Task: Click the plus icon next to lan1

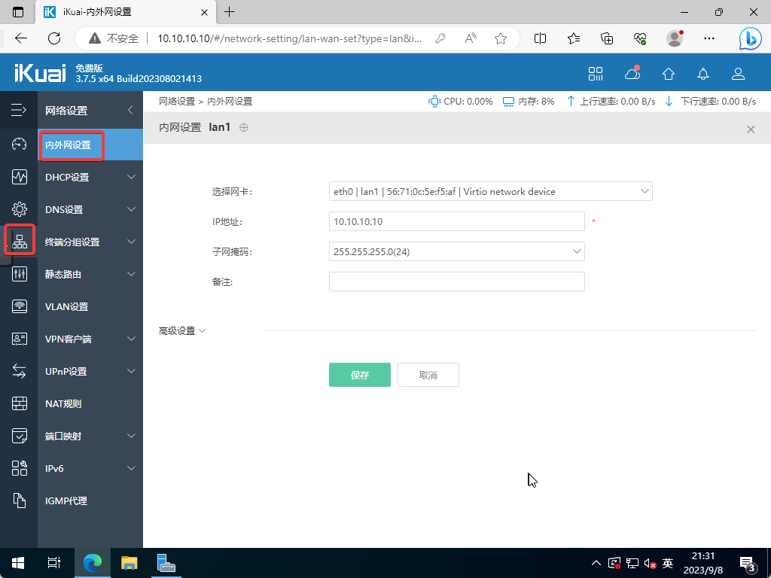Action: coord(243,128)
